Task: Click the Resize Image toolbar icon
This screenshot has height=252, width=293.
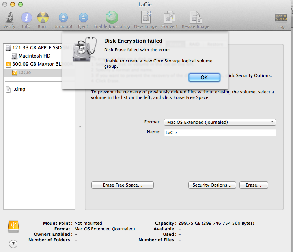Action: pos(196,17)
